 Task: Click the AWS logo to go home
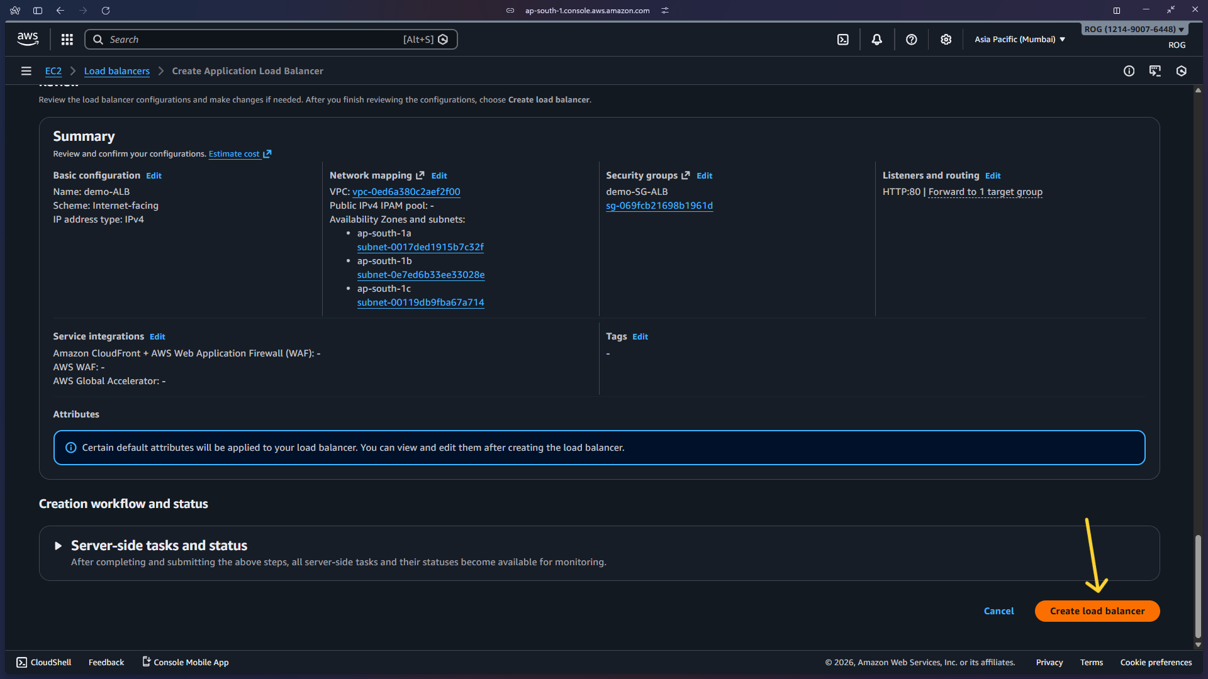click(x=27, y=38)
